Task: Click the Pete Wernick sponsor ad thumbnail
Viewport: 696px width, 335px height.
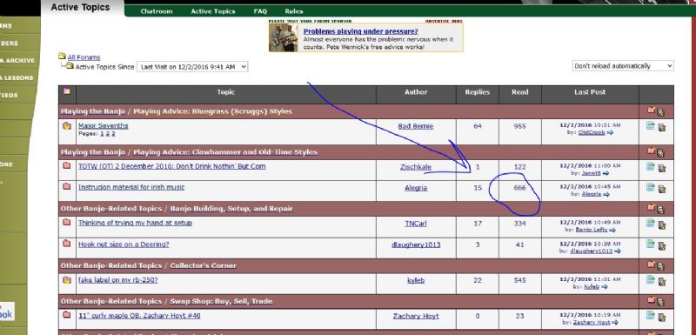Action: pyautogui.click(x=284, y=38)
